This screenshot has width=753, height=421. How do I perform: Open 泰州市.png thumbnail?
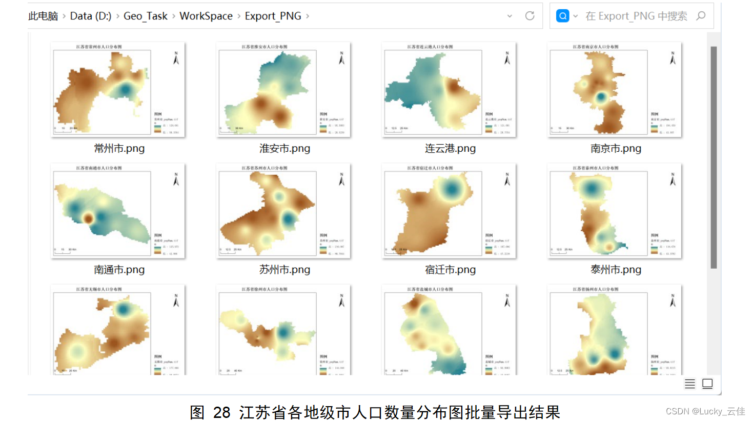click(x=614, y=211)
